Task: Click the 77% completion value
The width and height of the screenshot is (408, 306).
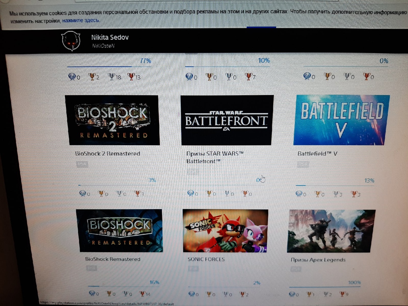Action: pyautogui.click(x=145, y=61)
